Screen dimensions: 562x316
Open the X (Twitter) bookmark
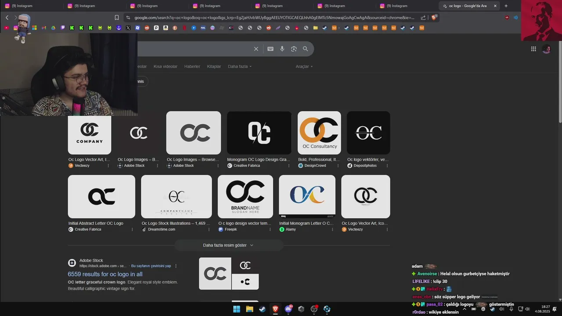pos(128,28)
